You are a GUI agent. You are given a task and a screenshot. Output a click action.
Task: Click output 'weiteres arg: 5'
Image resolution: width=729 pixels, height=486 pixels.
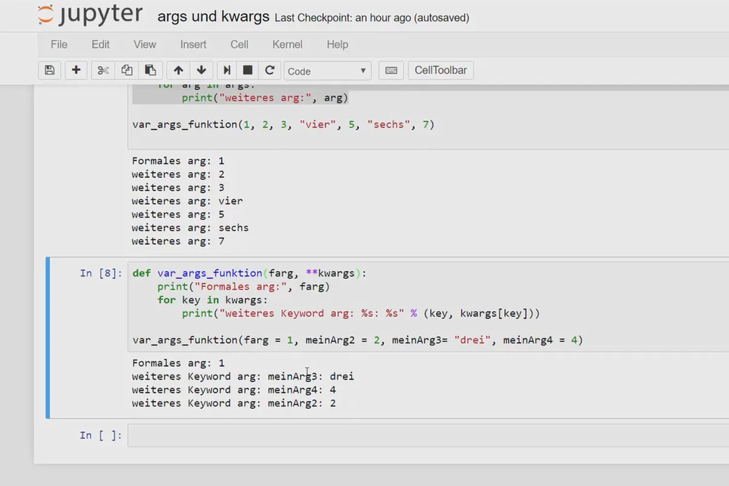click(178, 214)
